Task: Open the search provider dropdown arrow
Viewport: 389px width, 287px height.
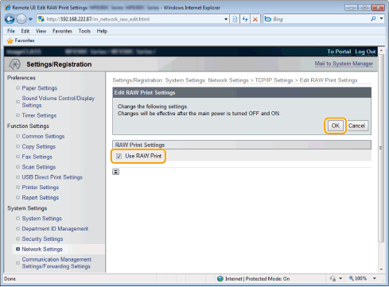Action: click(x=381, y=18)
